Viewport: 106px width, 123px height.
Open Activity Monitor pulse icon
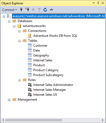pos(51,10)
